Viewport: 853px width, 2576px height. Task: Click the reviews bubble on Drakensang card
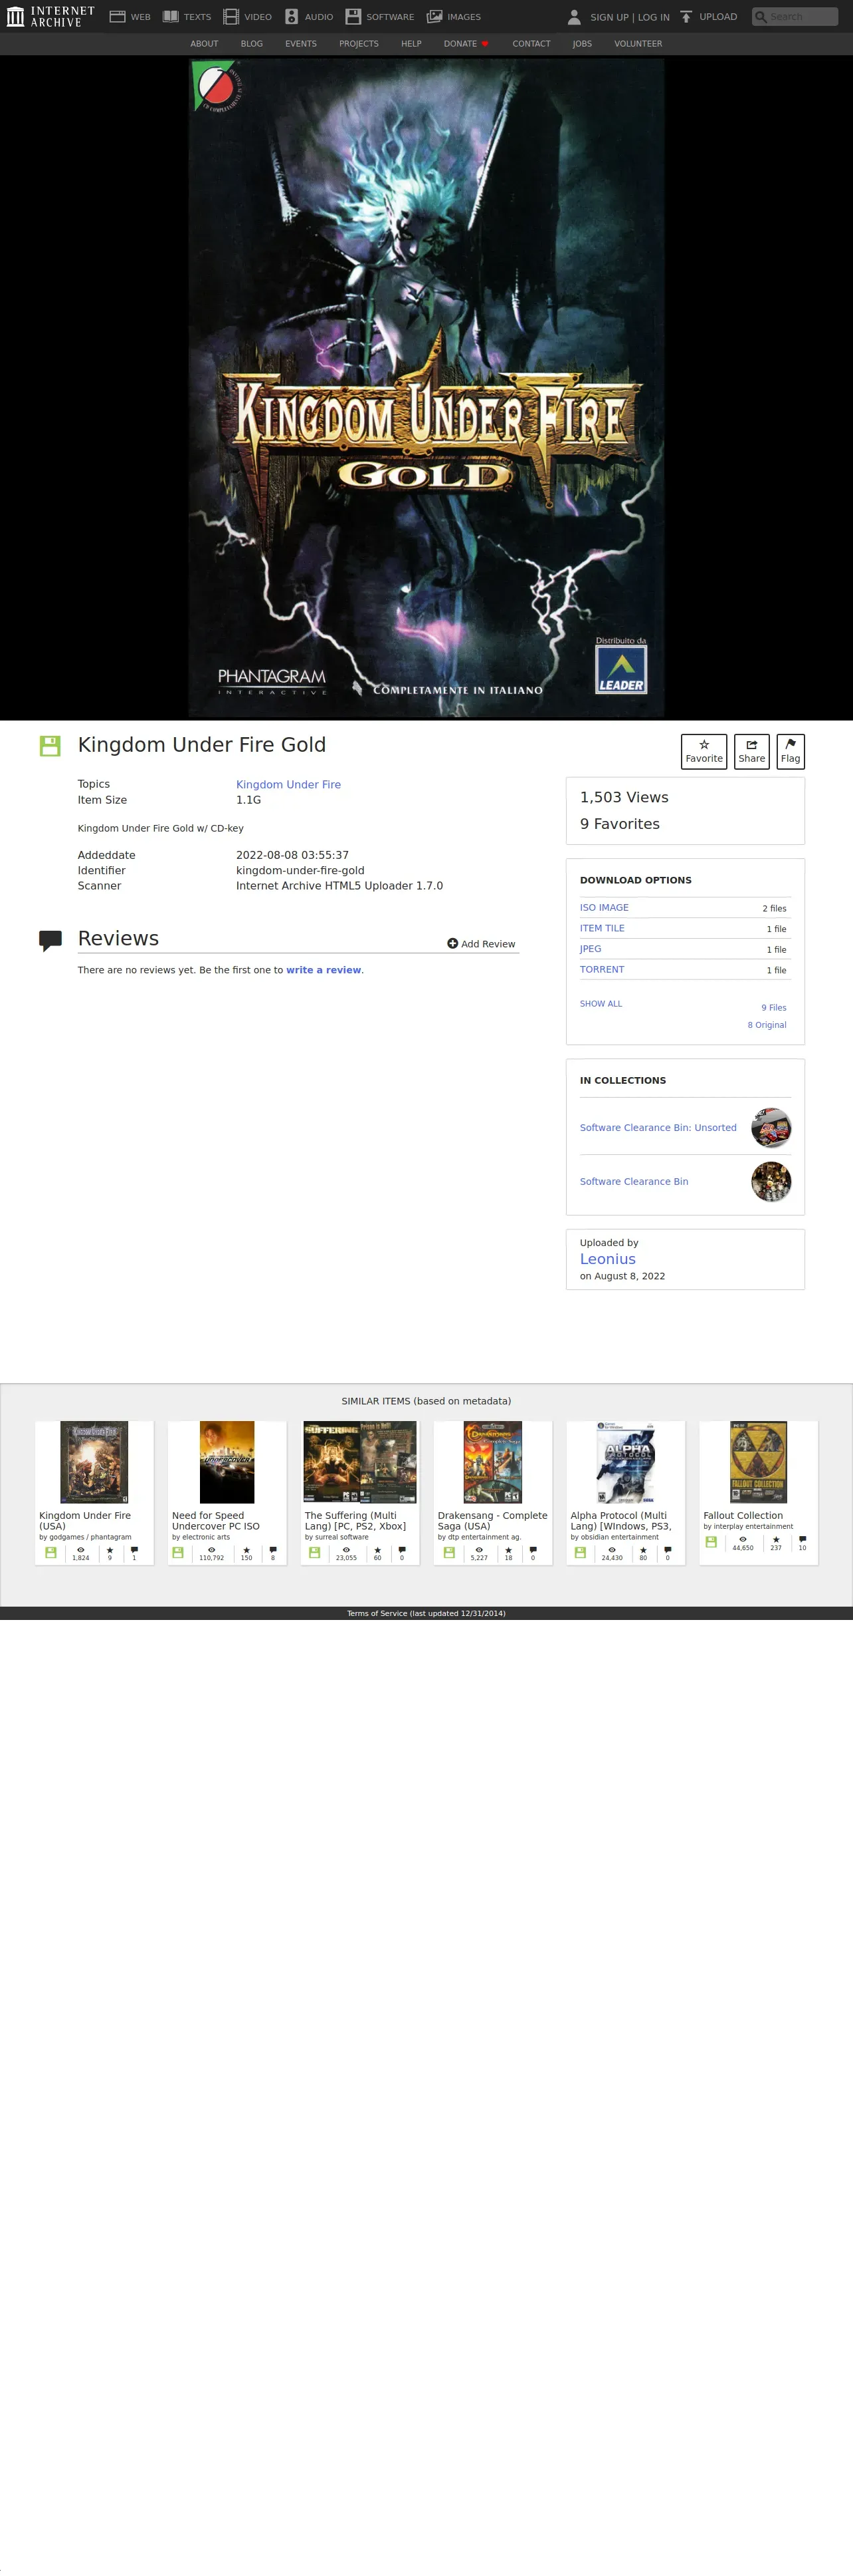coord(532,1549)
